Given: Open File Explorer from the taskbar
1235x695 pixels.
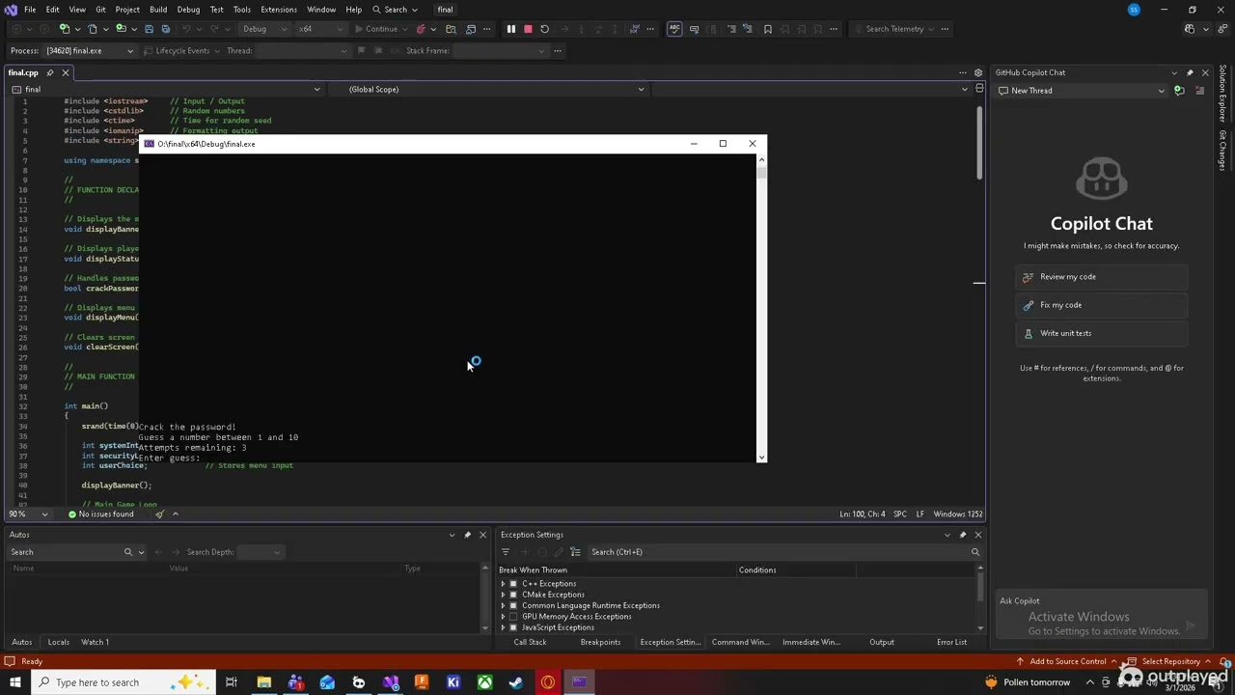Looking at the screenshot, I should point(263,682).
